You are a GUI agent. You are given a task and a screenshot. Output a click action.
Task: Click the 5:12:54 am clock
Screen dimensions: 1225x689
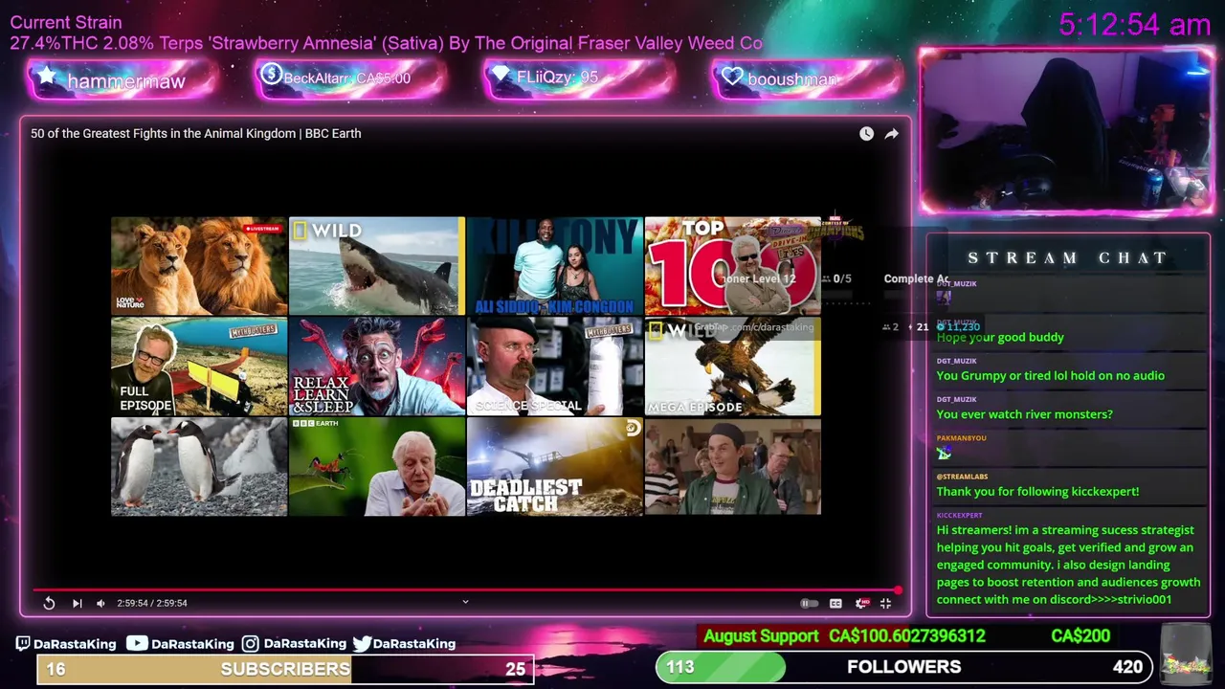click(x=1135, y=25)
